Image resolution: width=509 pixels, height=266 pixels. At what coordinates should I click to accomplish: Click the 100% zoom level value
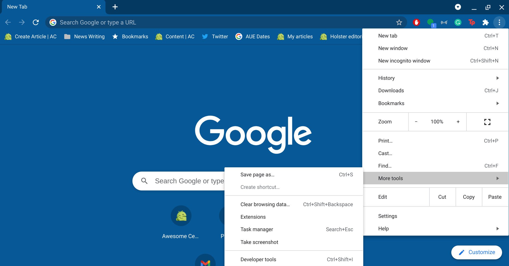click(437, 122)
